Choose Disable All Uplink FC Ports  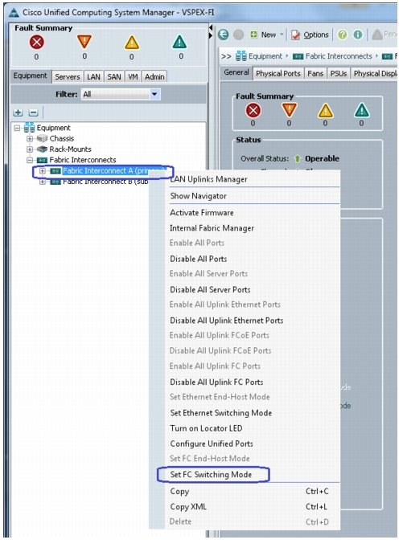253,382
